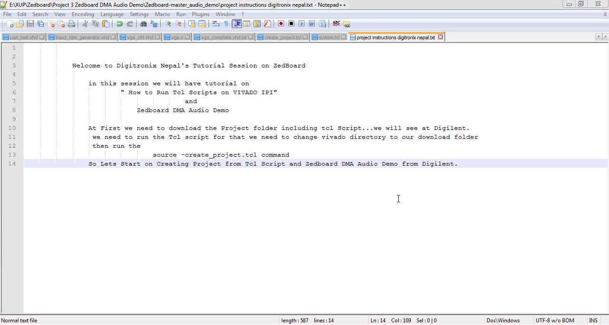
Task: Click line number 14 in the margin
Action: point(11,163)
